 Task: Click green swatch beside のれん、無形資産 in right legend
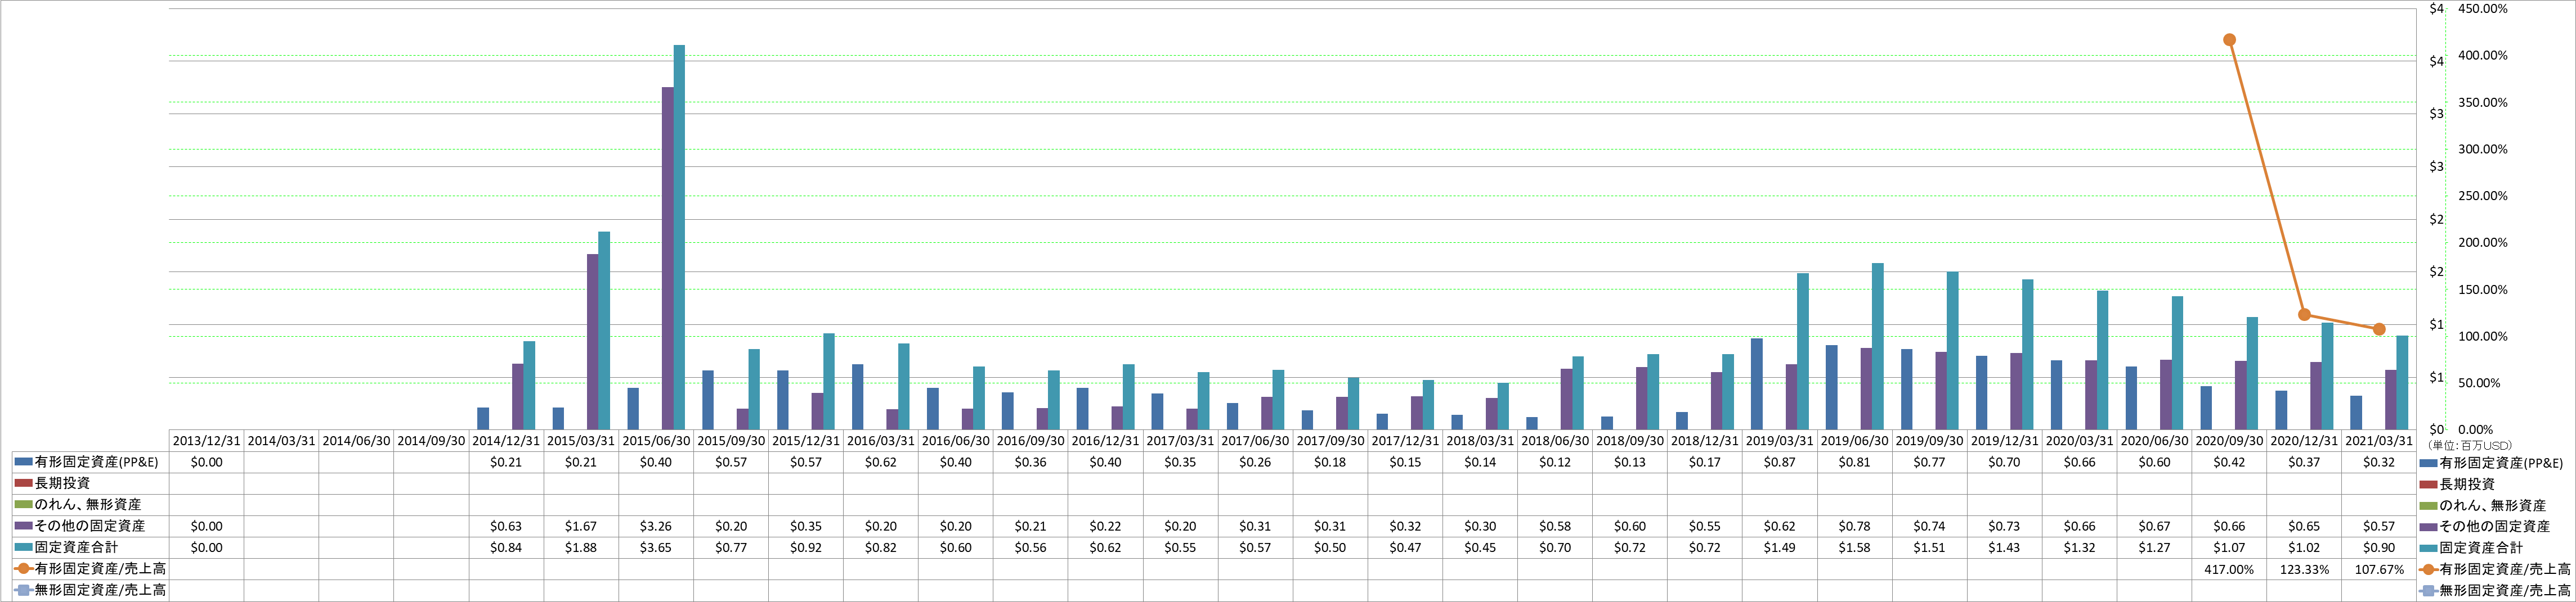[2427, 505]
